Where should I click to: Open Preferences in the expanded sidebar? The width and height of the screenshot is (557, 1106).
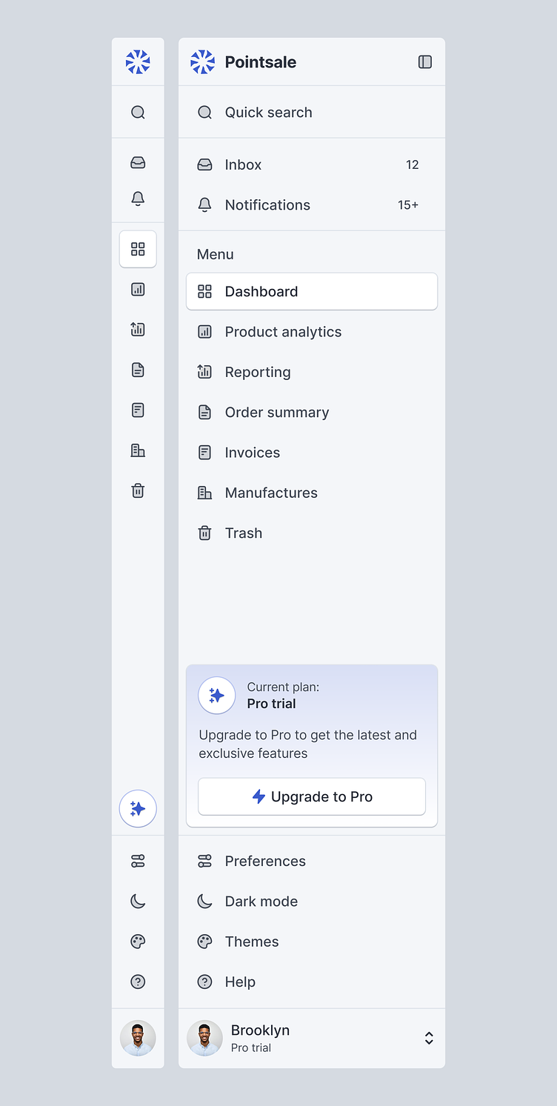click(x=265, y=862)
